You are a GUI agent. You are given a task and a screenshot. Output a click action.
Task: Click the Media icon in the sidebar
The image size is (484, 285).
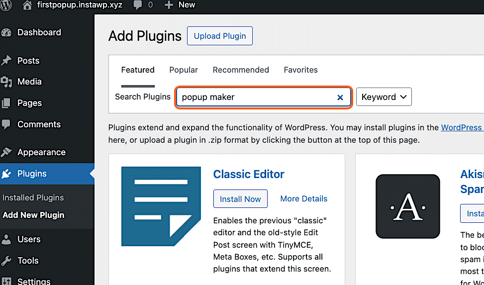pyautogui.click(x=6, y=82)
